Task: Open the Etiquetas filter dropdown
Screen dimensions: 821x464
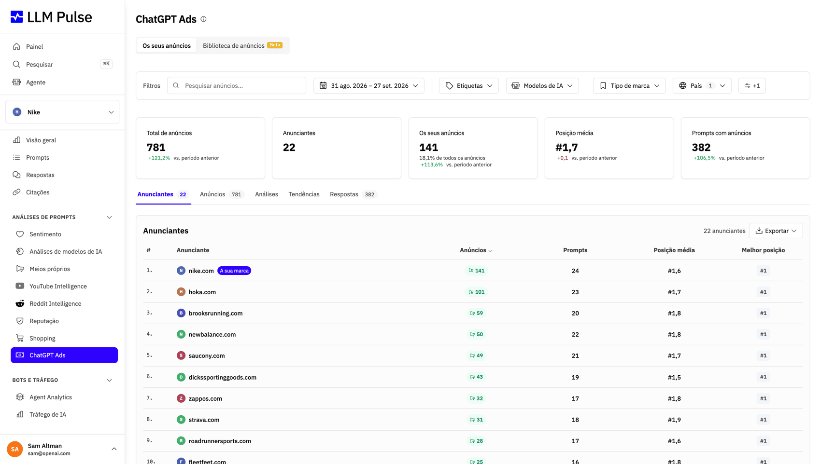Action: pyautogui.click(x=468, y=85)
